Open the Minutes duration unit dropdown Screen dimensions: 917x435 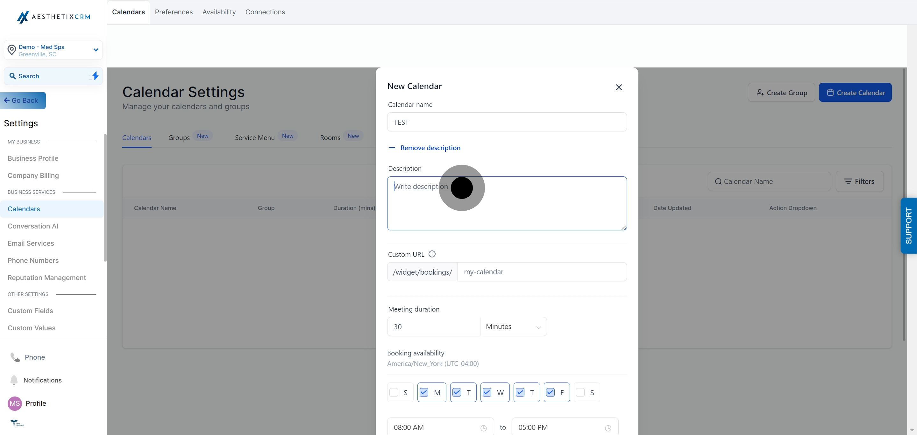coord(513,326)
